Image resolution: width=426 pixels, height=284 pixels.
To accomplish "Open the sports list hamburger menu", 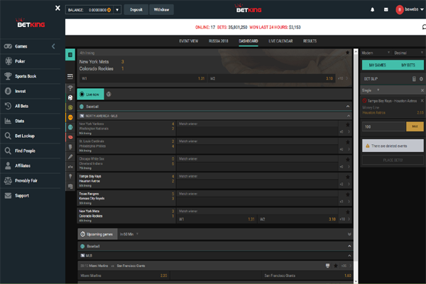I will coord(70,77).
